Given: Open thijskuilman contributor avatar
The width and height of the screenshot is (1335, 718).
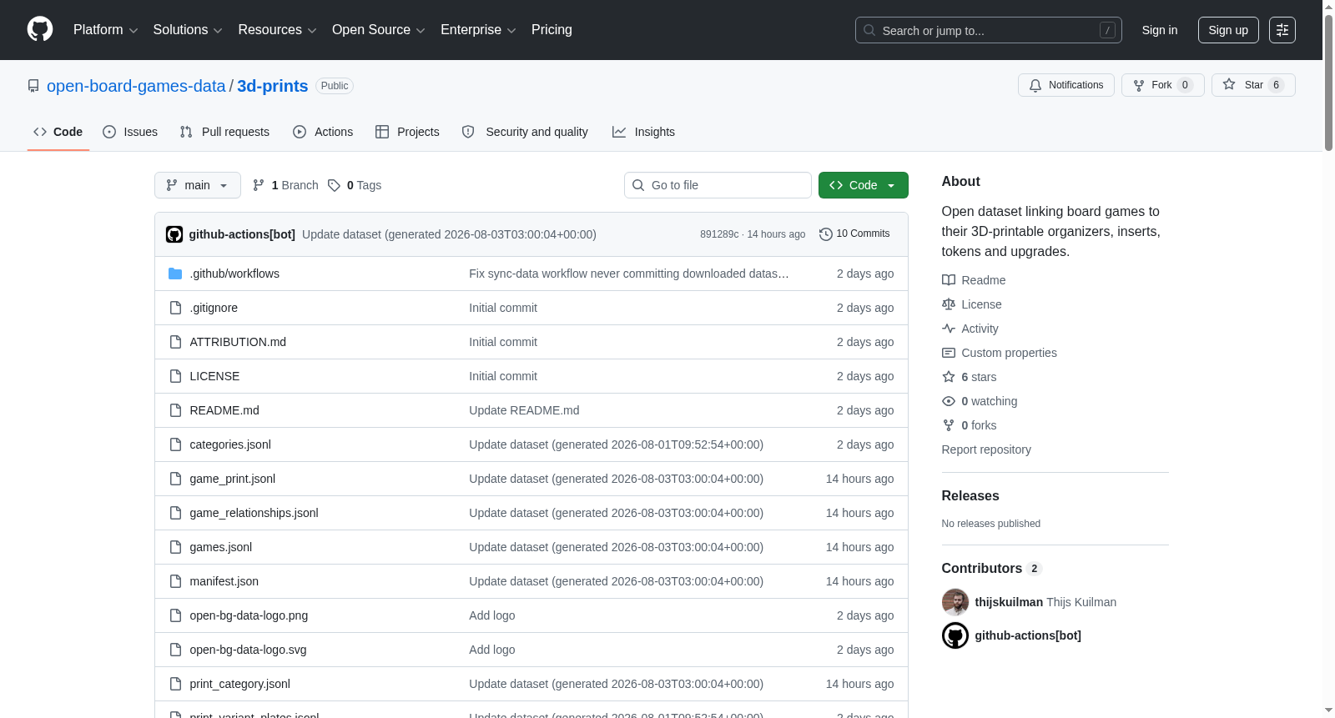Looking at the screenshot, I should pyautogui.click(x=955, y=602).
